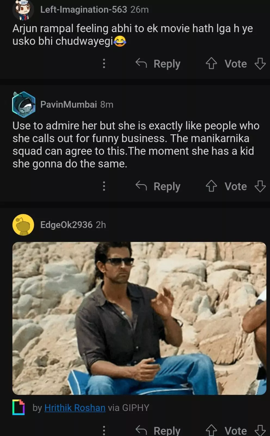
Task: Open PavinMumbai's username profile
Action: click(69, 104)
